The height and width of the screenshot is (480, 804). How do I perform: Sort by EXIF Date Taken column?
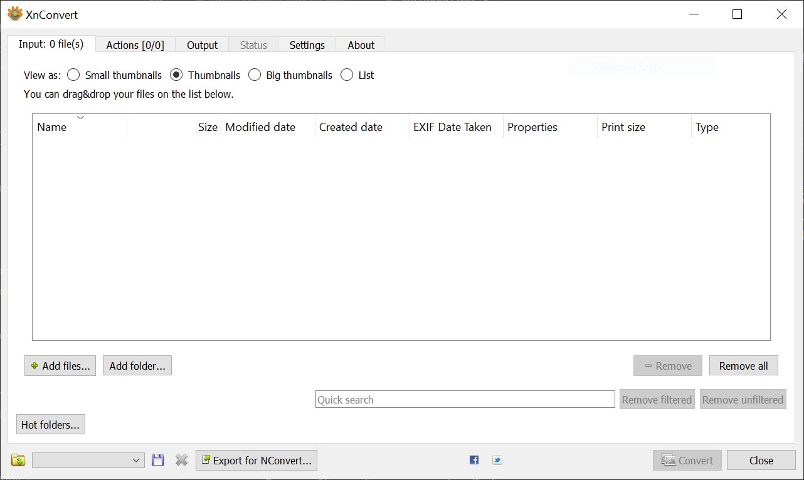(x=457, y=127)
